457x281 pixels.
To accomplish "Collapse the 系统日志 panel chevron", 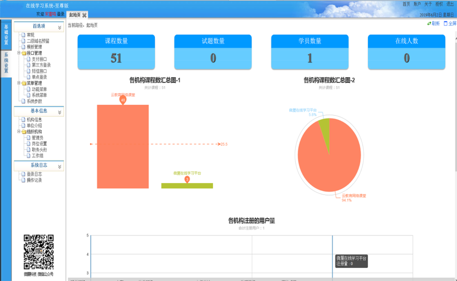I will (60, 166).
